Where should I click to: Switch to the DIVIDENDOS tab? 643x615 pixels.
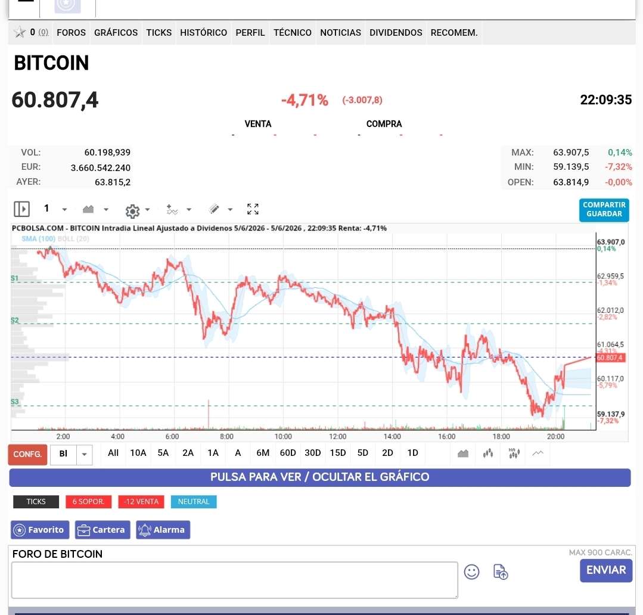pyautogui.click(x=396, y=32)
